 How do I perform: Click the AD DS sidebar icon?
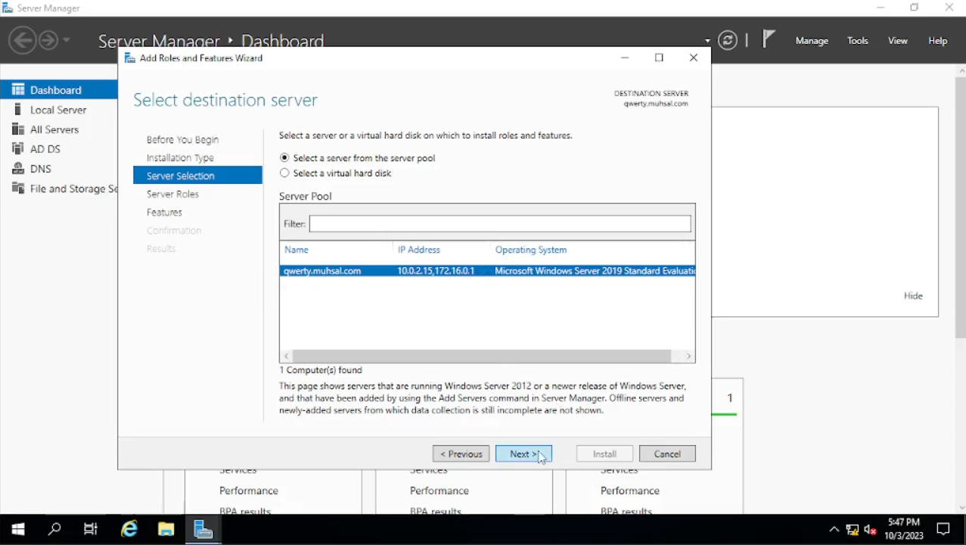[x=18, y=149]
